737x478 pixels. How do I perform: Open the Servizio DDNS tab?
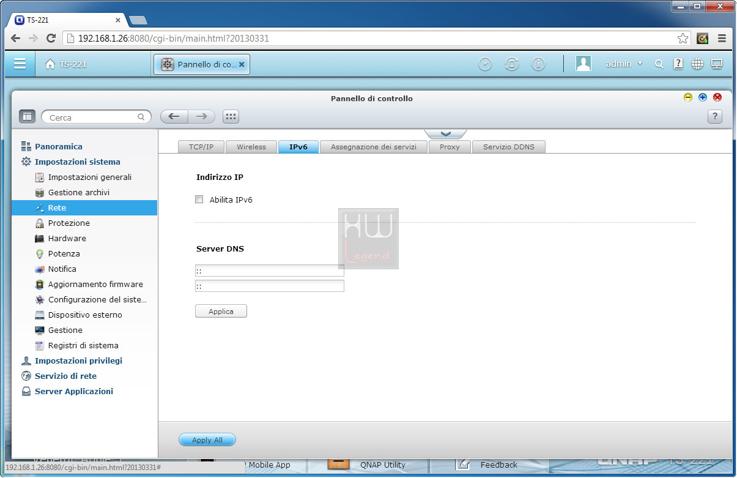click(x=509, y=147)
